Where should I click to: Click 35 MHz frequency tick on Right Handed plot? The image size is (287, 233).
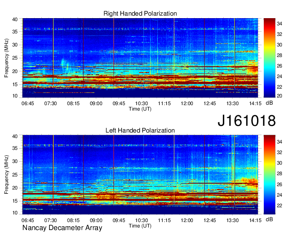(15, 32)
